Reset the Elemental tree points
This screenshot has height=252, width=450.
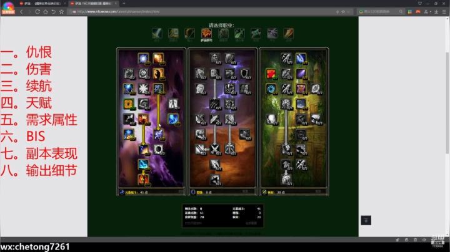181,191
